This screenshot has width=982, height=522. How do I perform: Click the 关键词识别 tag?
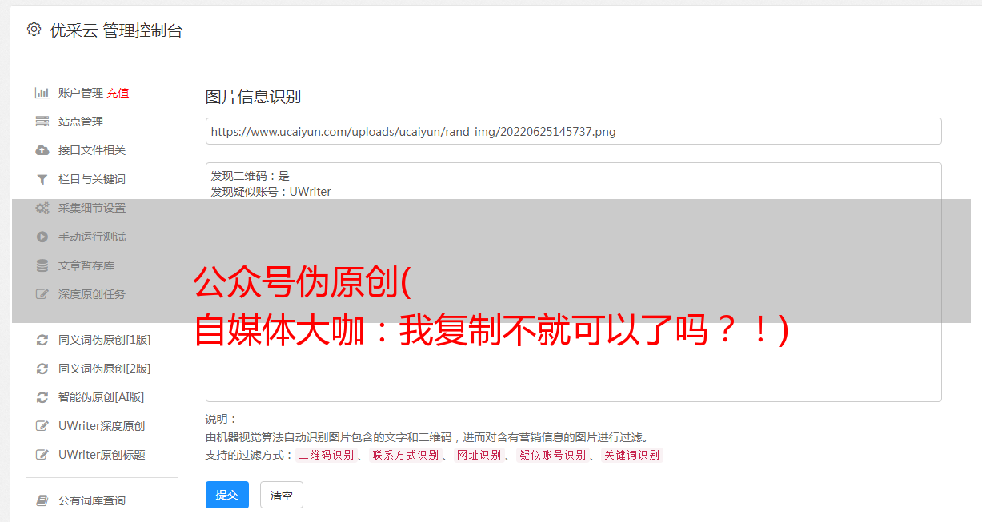click(x=631, y=455)
